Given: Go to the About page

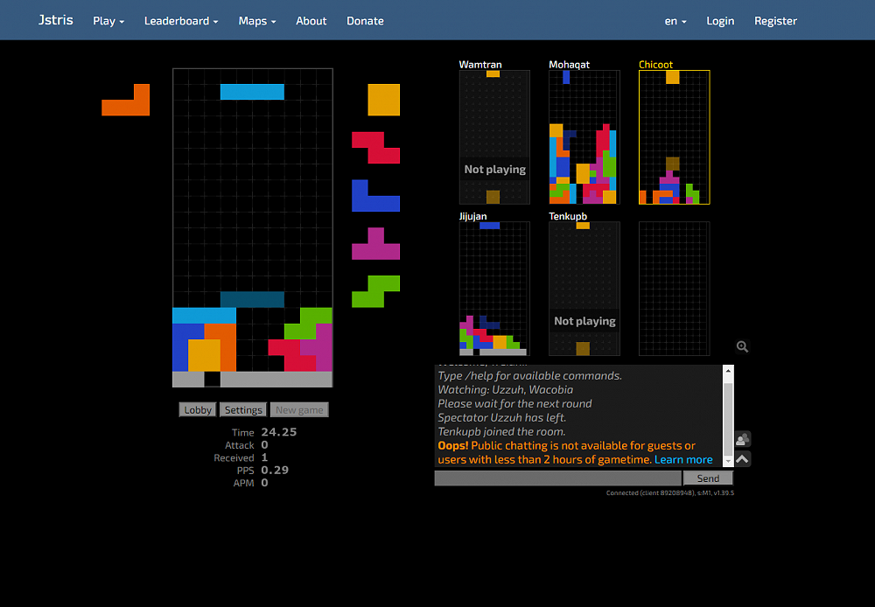Looking at the screenshot, I should pos(311,21).
